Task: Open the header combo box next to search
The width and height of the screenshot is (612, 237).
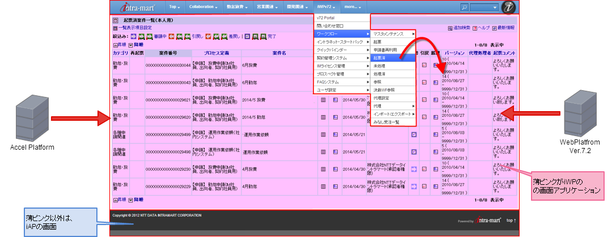Action: [x=484, y=7]
